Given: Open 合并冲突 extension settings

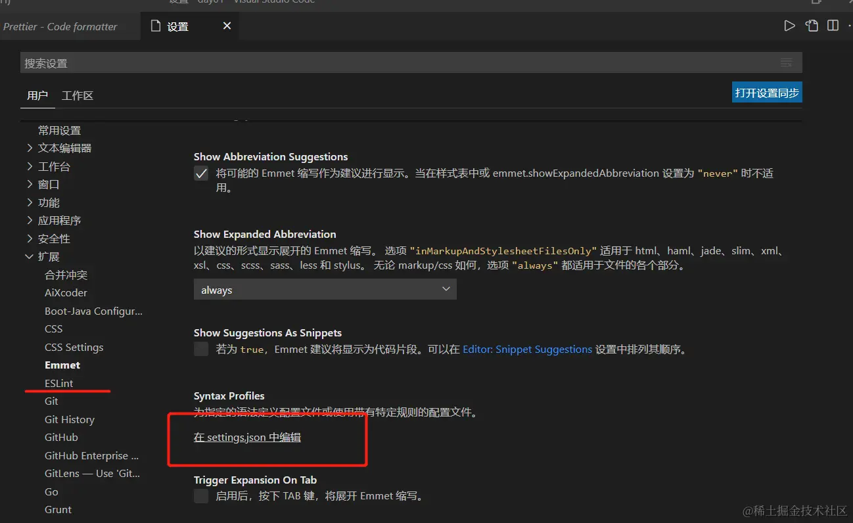Looking at the screenshot, I should pos(66,275).
